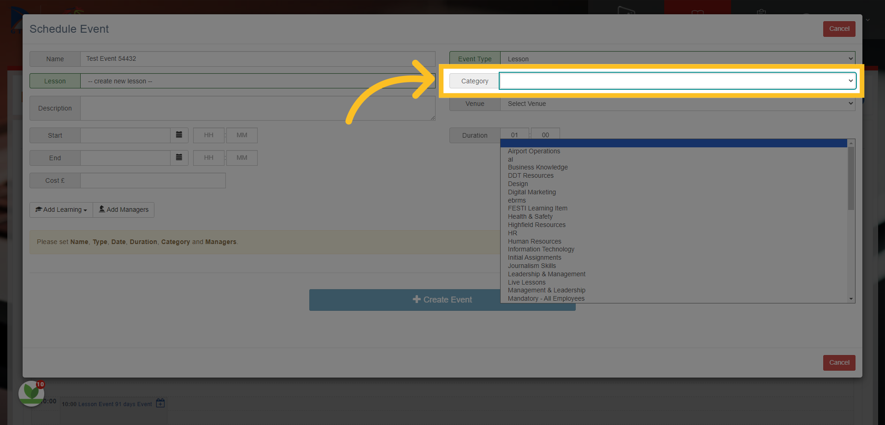Viewport: 885px width, 425px height.
Task: Open the End date calendar picker
Action: click(179, 157)
